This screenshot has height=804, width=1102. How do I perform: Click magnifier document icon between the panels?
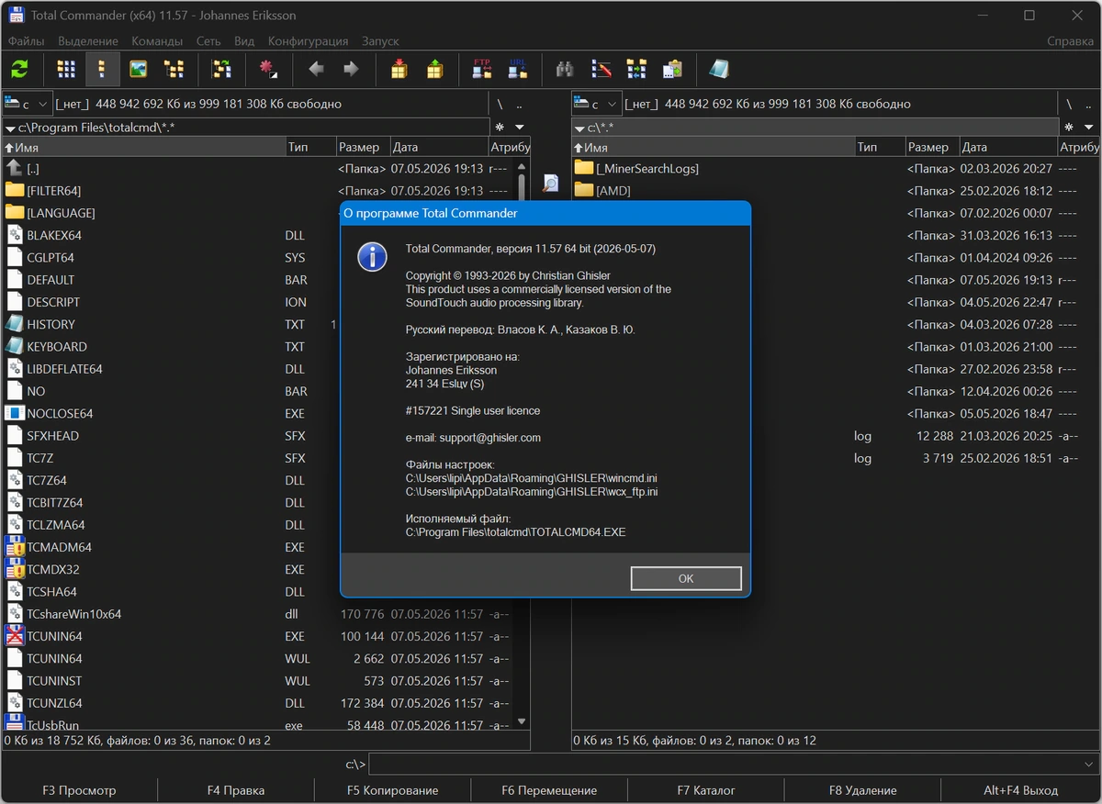tap(550, 183)
